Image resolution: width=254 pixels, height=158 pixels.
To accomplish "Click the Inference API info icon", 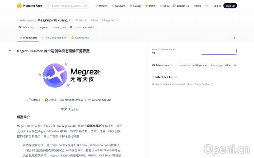I will click(x=176, y=77).
